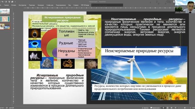The height and width of the screenshot is (109, 195).
Task: Select the second slide thumbnail
Action: [x=5, y=19]
